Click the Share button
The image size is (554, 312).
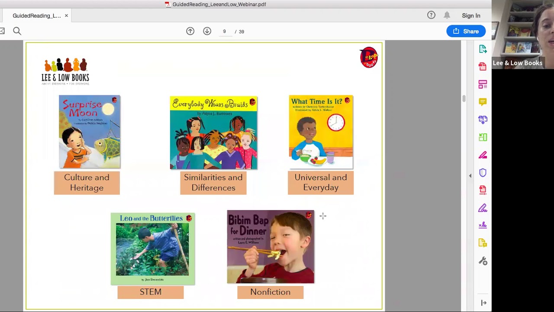[466, 31]
